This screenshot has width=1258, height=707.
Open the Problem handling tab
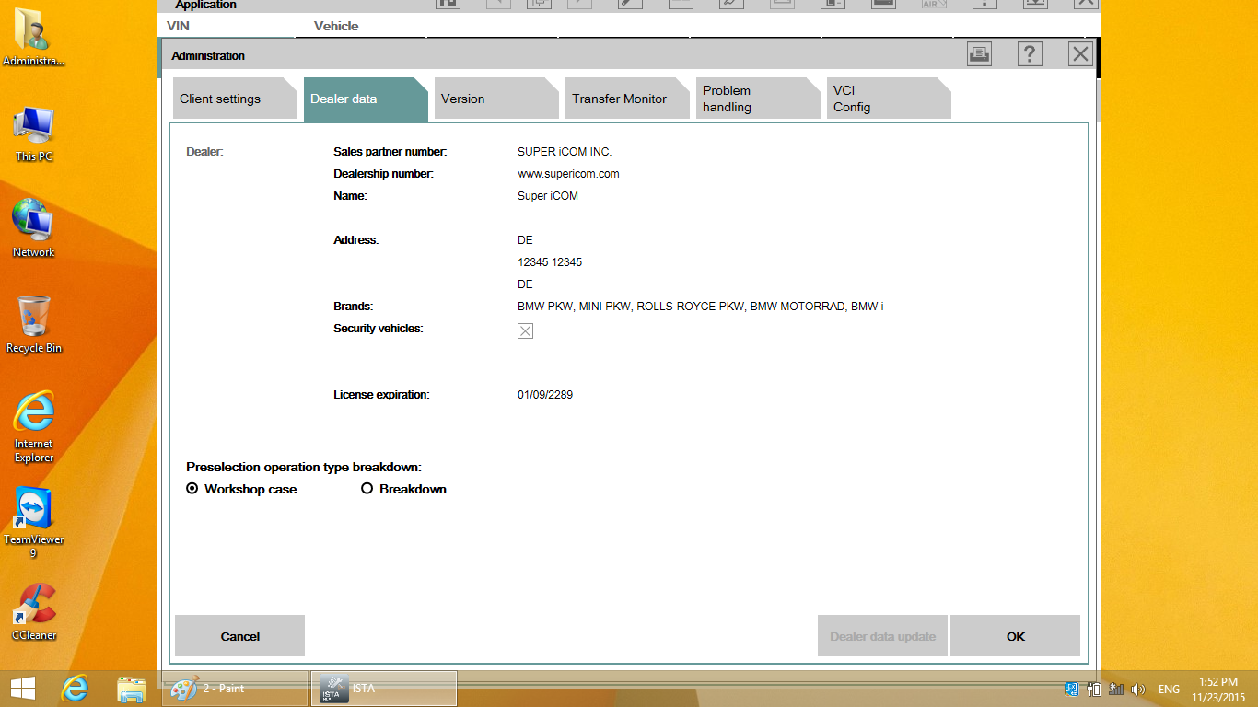click(x=758, y=99)
